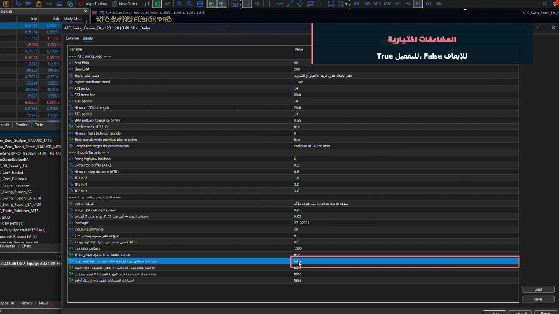Switch to the Common tab
The width and height of the screenshot is (559, 314).
(x=72, y=38)
